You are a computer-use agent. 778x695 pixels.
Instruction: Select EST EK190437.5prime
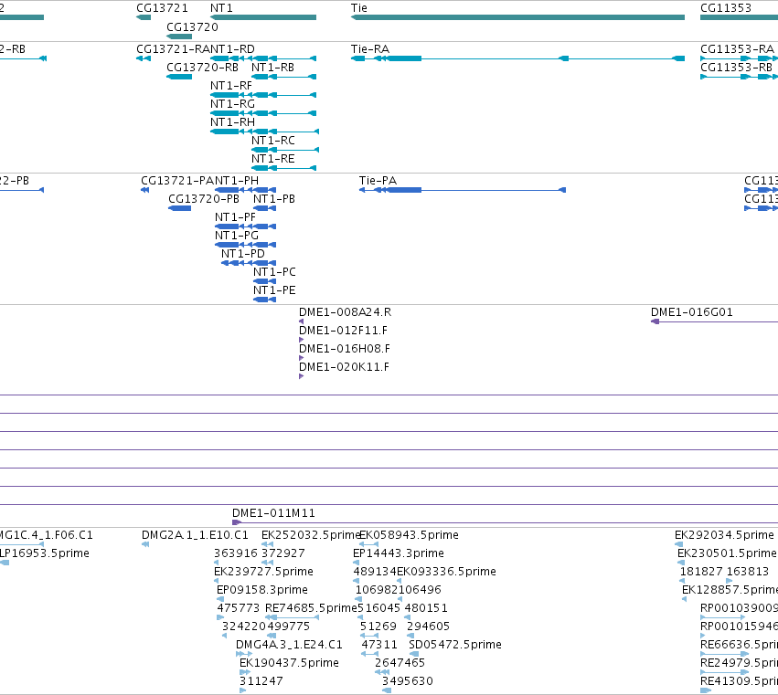(245, 672)
